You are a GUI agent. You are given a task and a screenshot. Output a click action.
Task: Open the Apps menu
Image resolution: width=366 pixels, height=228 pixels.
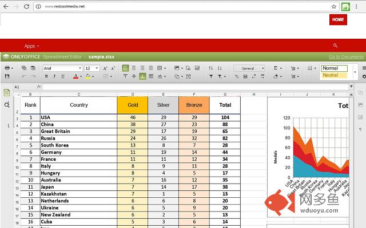tap(31, 46)
